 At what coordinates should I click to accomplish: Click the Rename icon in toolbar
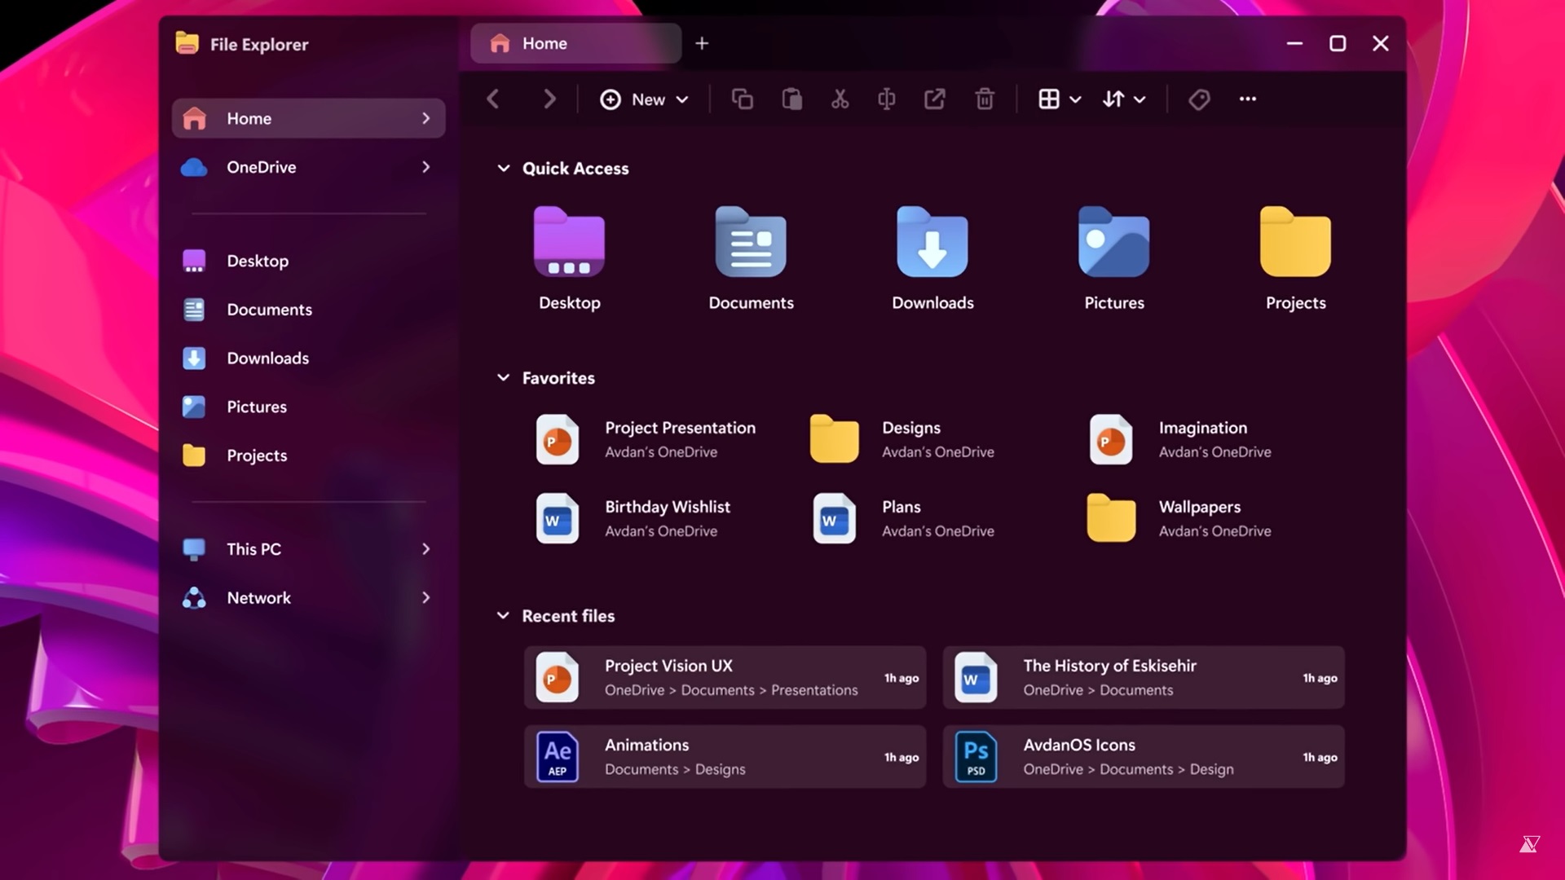(x=887, y=99)
